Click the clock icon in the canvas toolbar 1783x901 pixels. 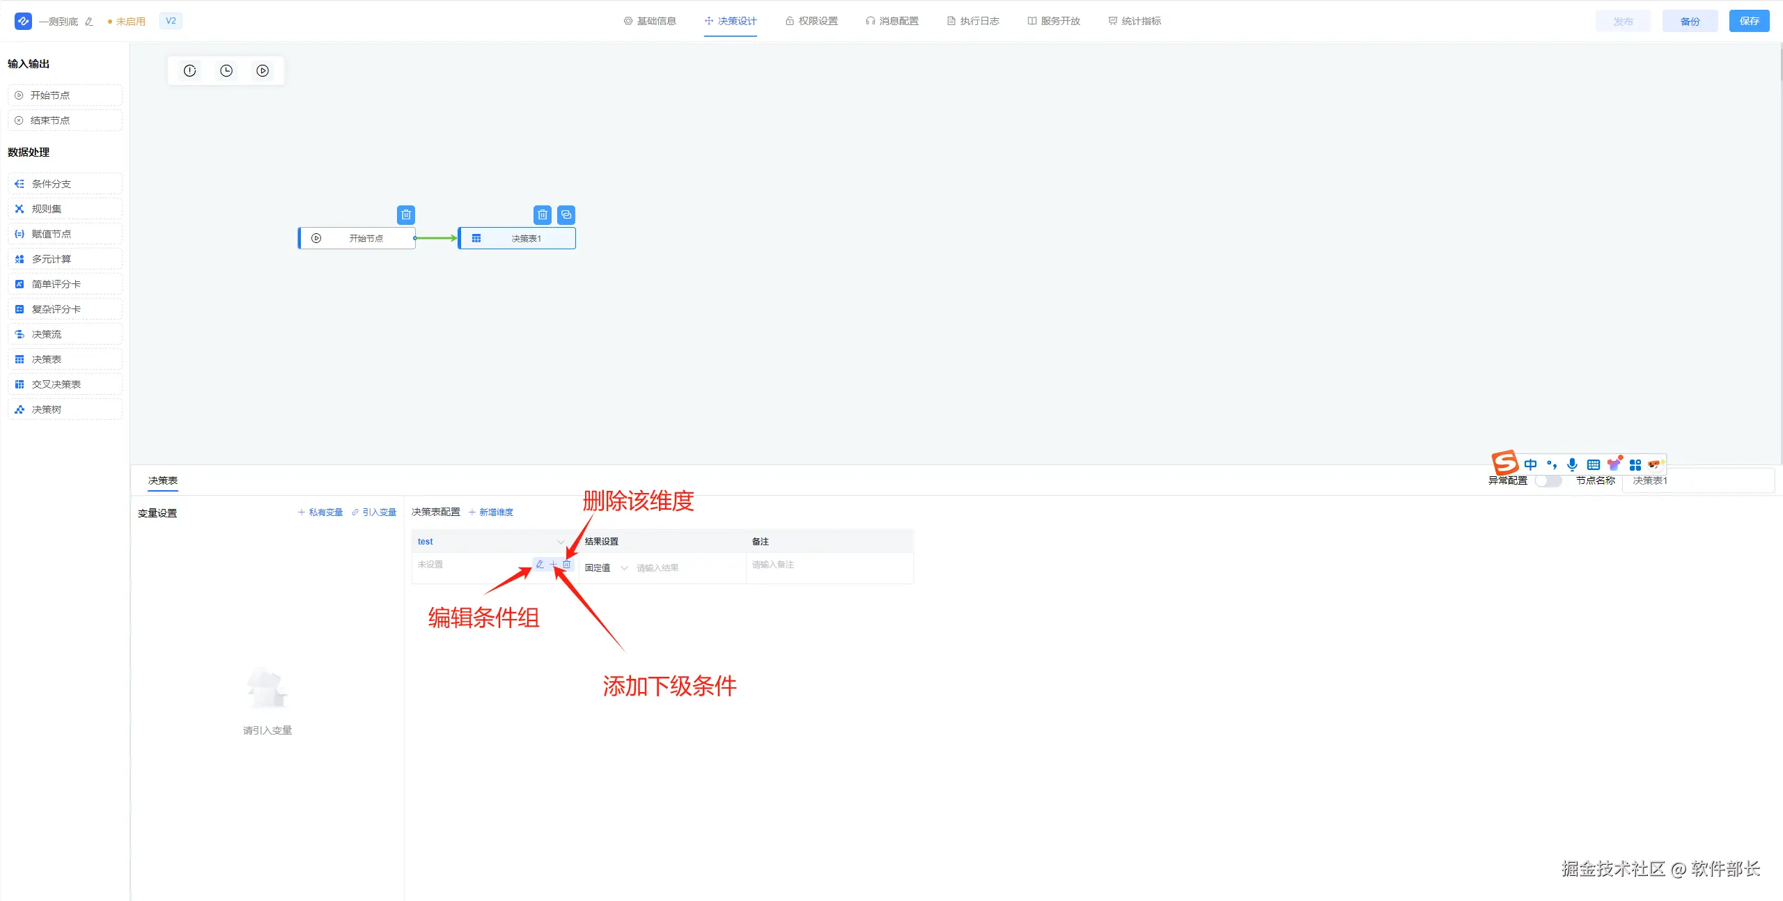pyautogui.click(x=226, y=70)
